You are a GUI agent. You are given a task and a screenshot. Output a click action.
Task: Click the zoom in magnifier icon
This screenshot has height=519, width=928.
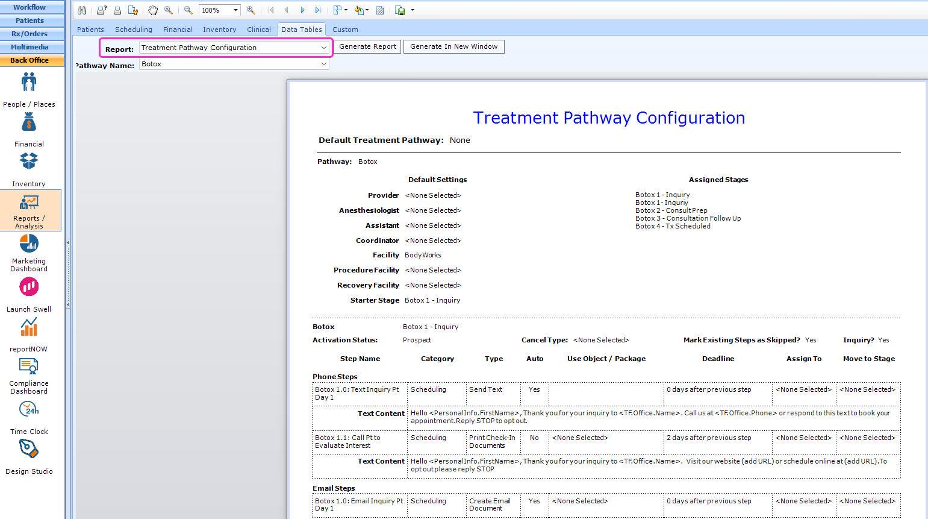tap(252, 10)
